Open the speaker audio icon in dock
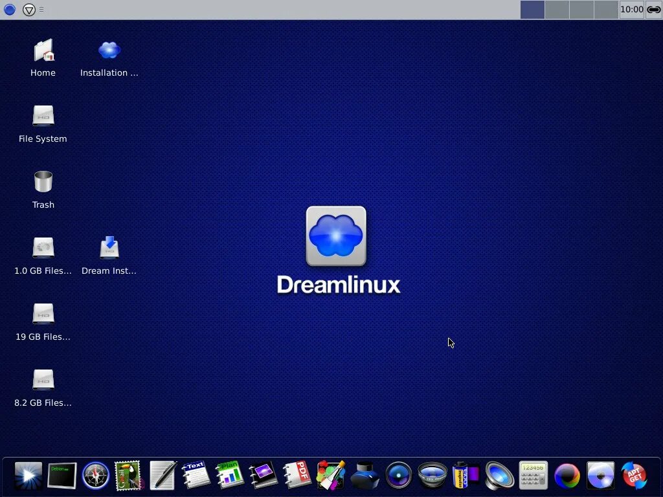The width and height of the screenshot is (663, 497). coord(499,476)
